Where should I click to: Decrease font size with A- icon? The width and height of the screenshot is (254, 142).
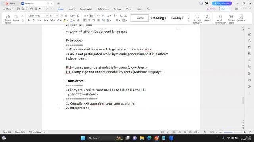click(66, 16)
